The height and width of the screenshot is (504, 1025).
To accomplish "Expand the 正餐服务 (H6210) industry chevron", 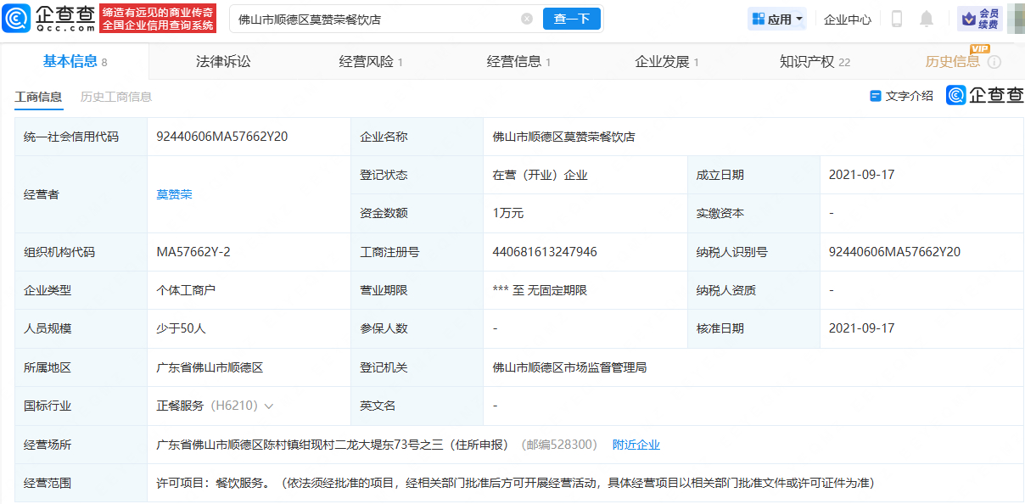I will (x=269, y=406).
